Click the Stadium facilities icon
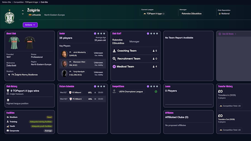Screen dimensions: 251x141 pyautogui.click(x=8, y=117)
